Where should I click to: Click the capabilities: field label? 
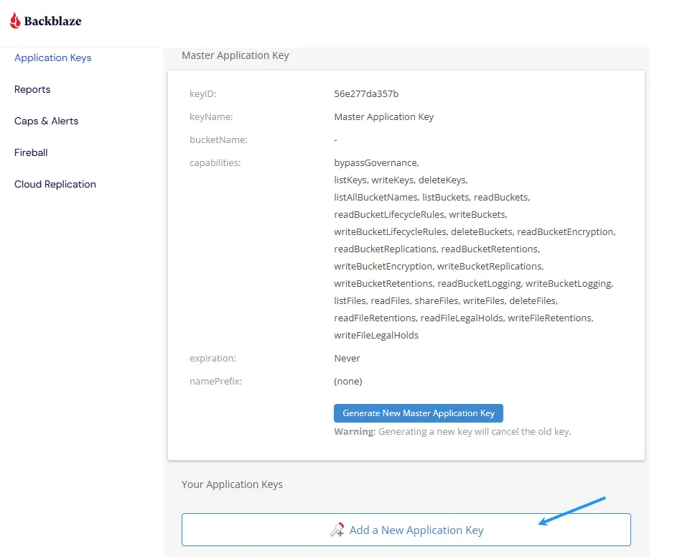pos(215,163)
